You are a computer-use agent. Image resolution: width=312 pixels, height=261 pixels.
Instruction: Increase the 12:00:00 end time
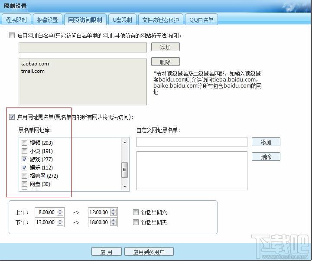[114, 210]
